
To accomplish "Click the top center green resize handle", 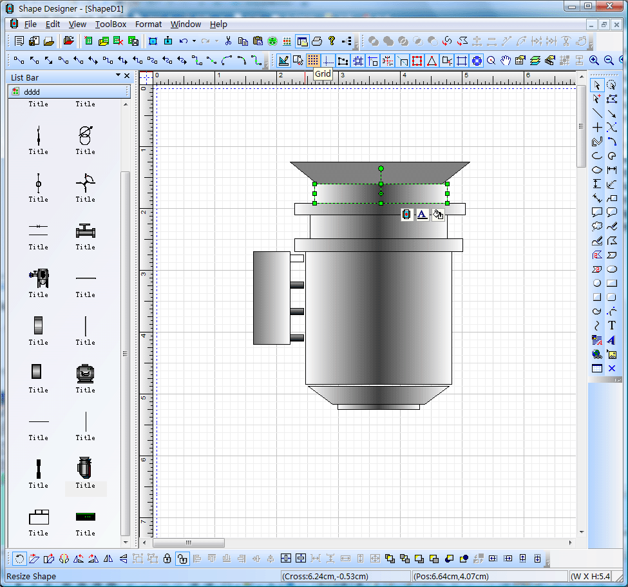I will [381, 184].
